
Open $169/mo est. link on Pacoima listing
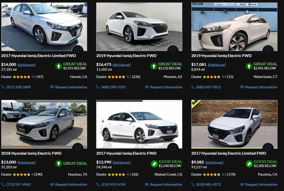pos(215,162)
